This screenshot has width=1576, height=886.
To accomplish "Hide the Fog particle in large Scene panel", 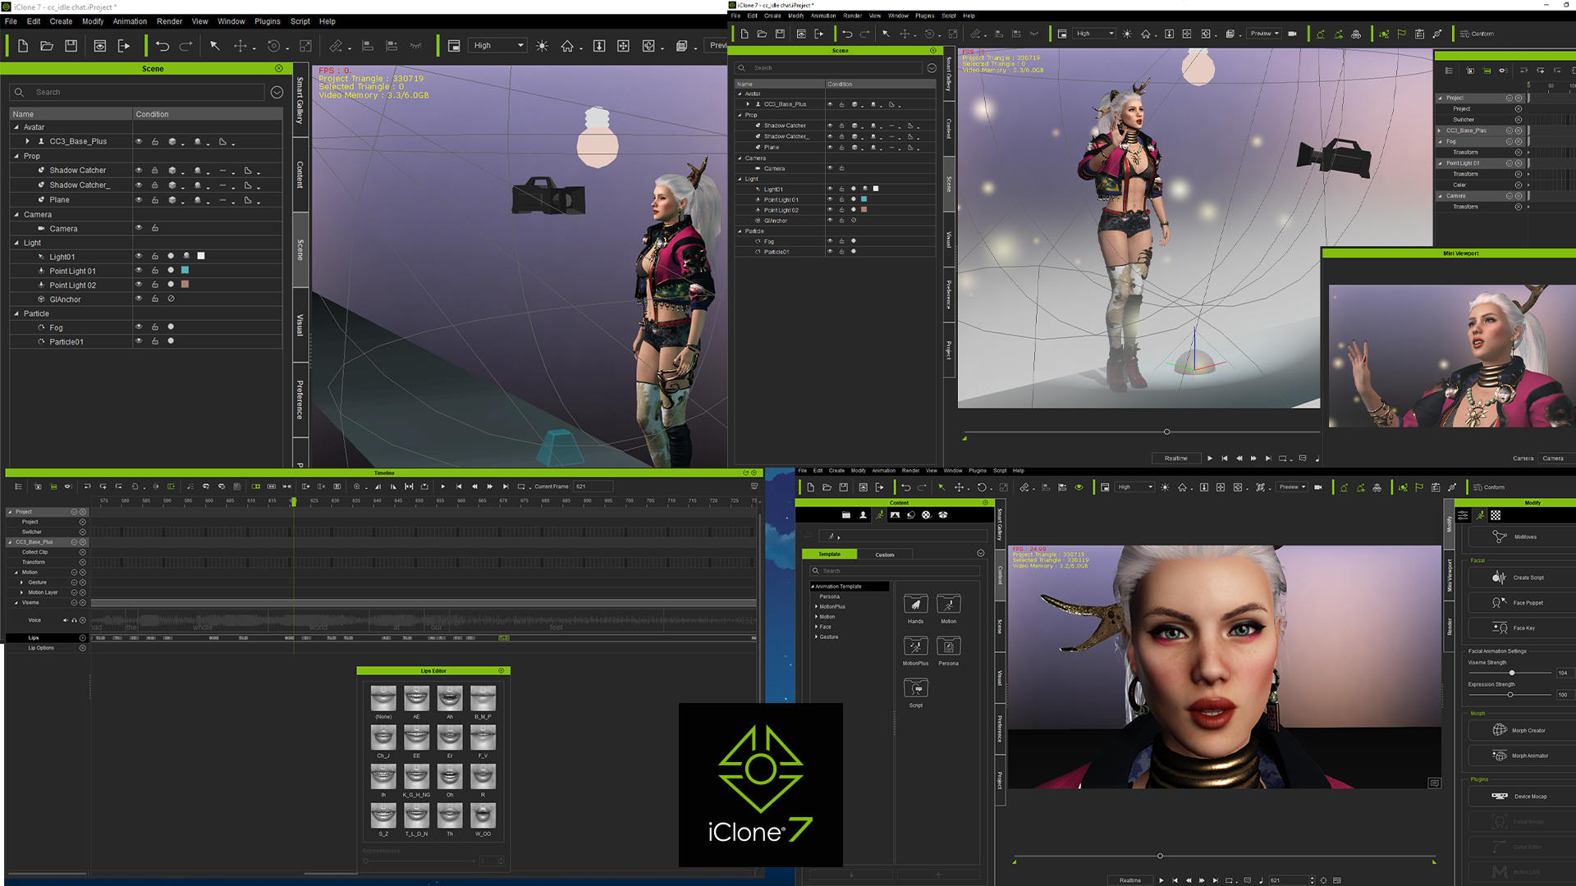I will tap(139, 327).
